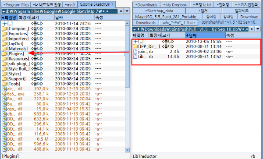Click the cga.. dll file icon
Viewport: 263px width, 159px height.
(4, 109)
